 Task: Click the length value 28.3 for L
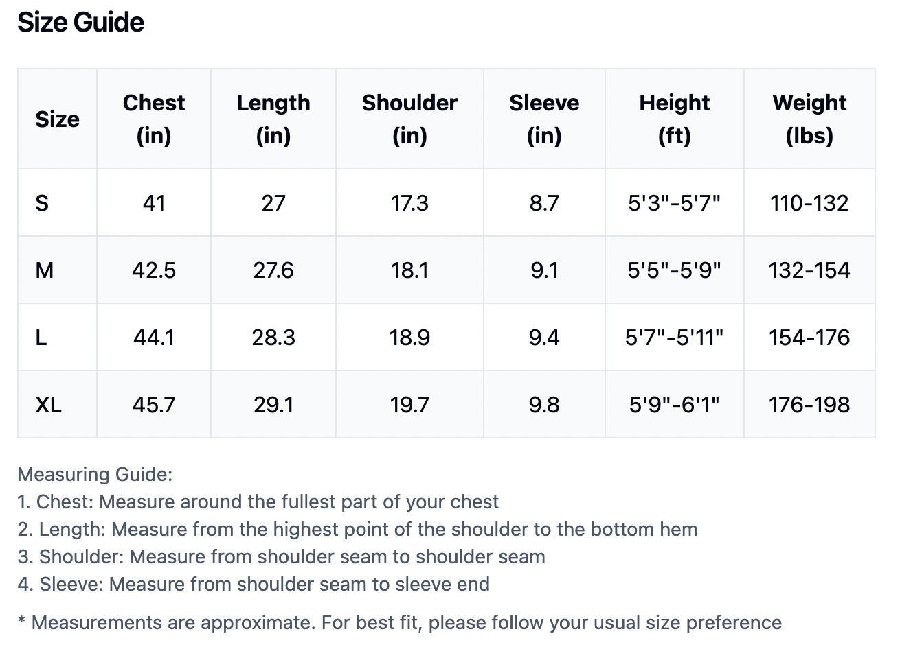tap(273, 338)
